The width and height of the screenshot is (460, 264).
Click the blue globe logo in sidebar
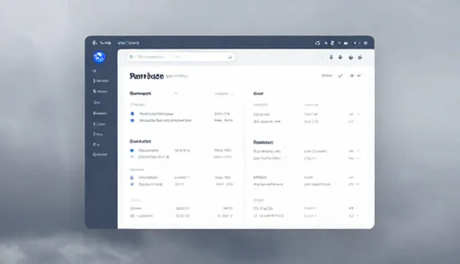(x=99, y=57)
